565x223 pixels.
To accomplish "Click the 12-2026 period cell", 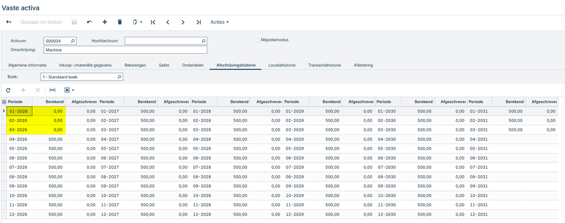I will point(19,214).
